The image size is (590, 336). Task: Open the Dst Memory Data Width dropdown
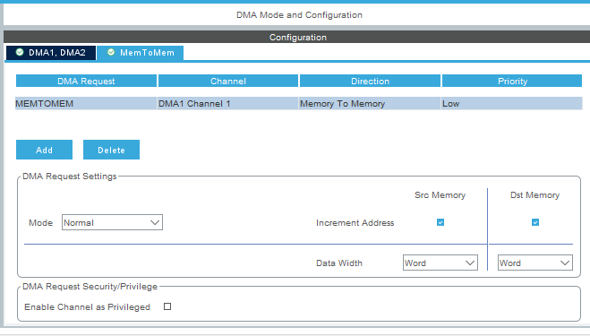pyautogui.click(x=535, y=263)
